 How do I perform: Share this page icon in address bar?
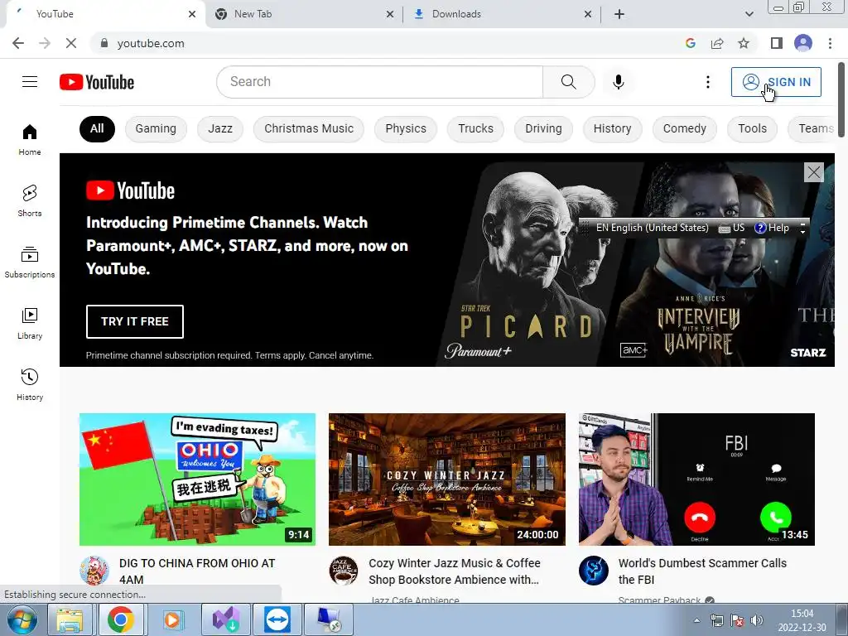(x=717, y=43)
